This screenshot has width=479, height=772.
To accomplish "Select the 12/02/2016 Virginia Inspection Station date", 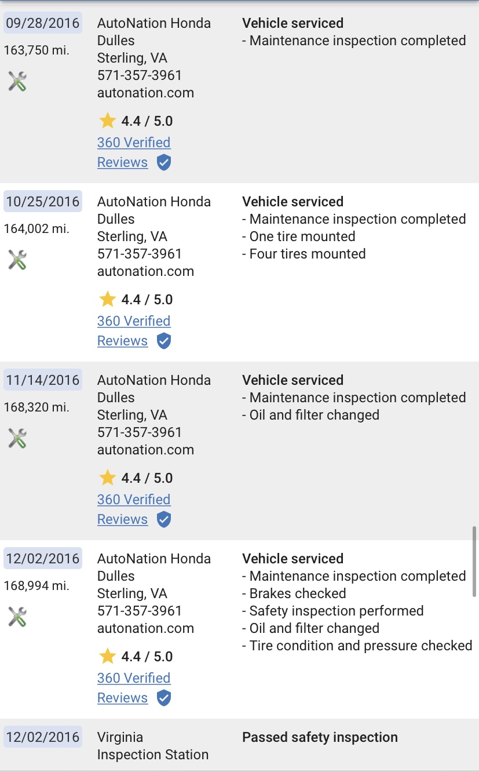I will tap(43, 737).
